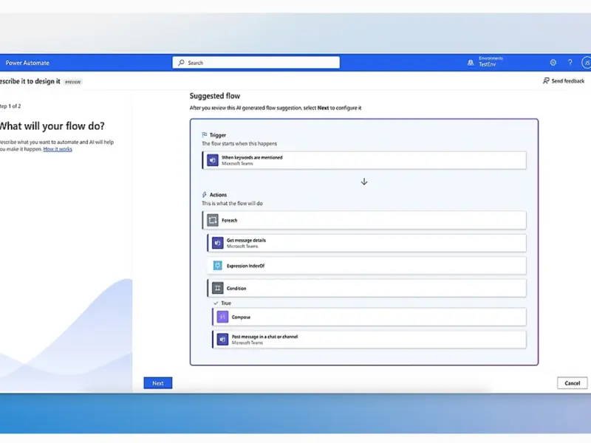Image resolution: width=591 pixels, height=443 pixels.
Task: Open the How it works link
Action: [x=58, y=149]
